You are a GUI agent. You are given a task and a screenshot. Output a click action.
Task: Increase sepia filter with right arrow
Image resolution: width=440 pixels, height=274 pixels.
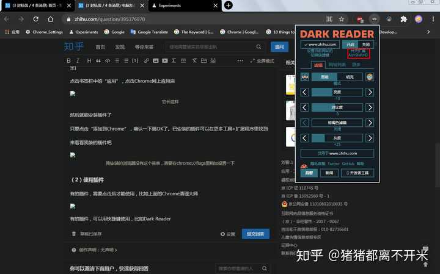point(370,123)
